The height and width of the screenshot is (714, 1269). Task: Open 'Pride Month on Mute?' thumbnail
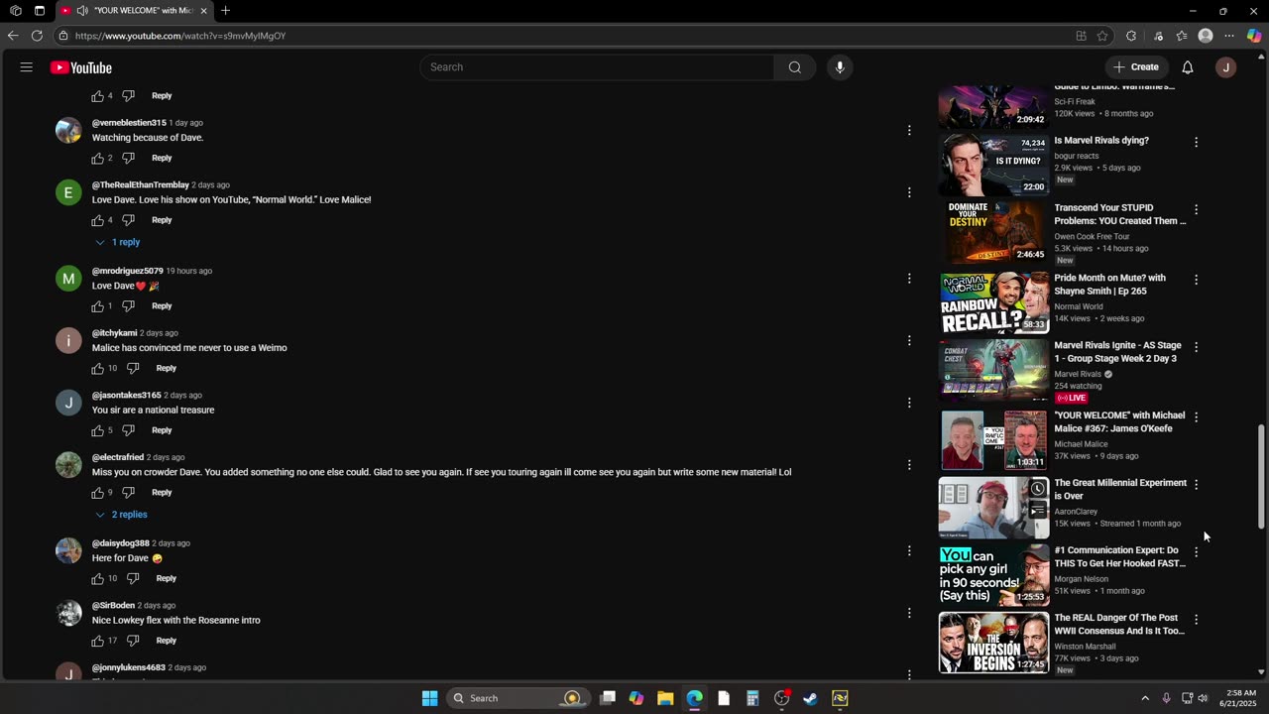pyautogui.click(x=994, y=303)
